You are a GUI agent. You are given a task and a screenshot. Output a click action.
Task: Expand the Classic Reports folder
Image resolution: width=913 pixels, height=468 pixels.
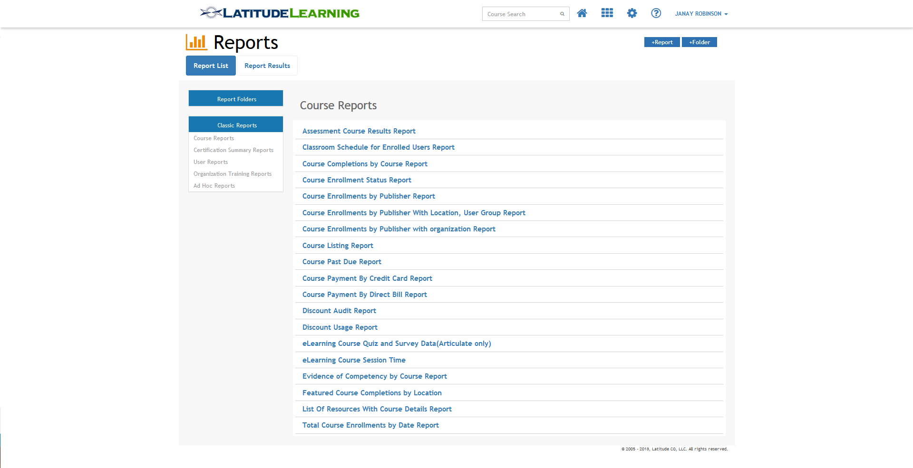pyautogui.click(x=236, y=124)
